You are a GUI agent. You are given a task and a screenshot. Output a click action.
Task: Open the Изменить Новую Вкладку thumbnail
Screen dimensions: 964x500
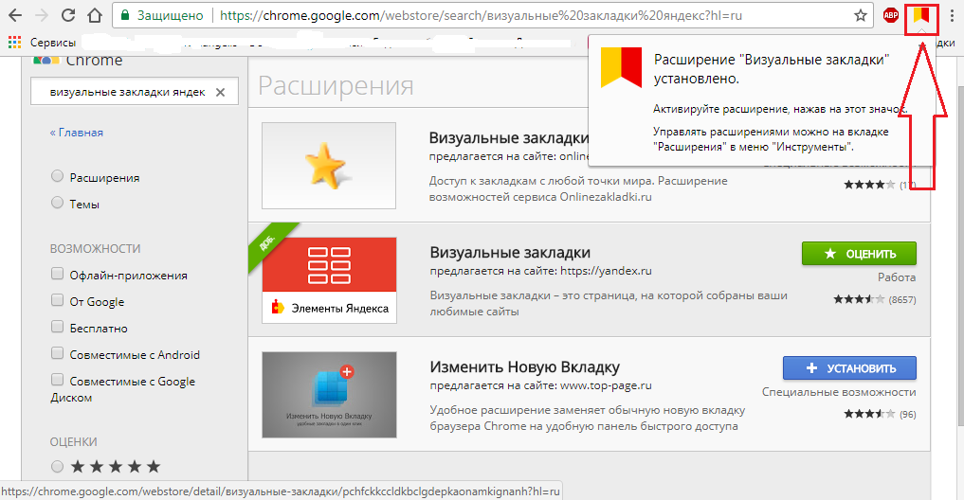329,394
